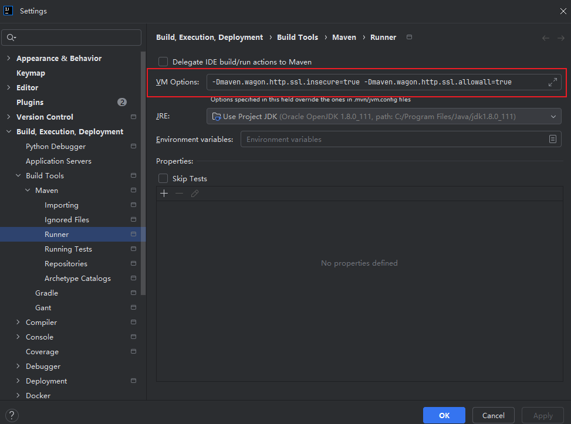Expand the Debugger node

pos(18,366)
